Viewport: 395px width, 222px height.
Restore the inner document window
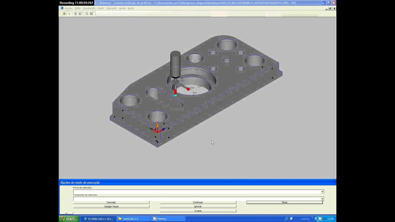(330, 8)
